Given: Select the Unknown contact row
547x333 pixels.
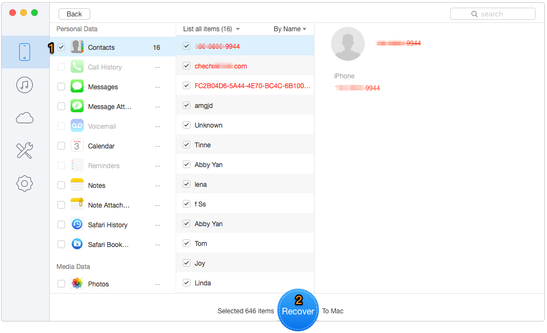Looking at the screenshot, I should click(245, 125).
